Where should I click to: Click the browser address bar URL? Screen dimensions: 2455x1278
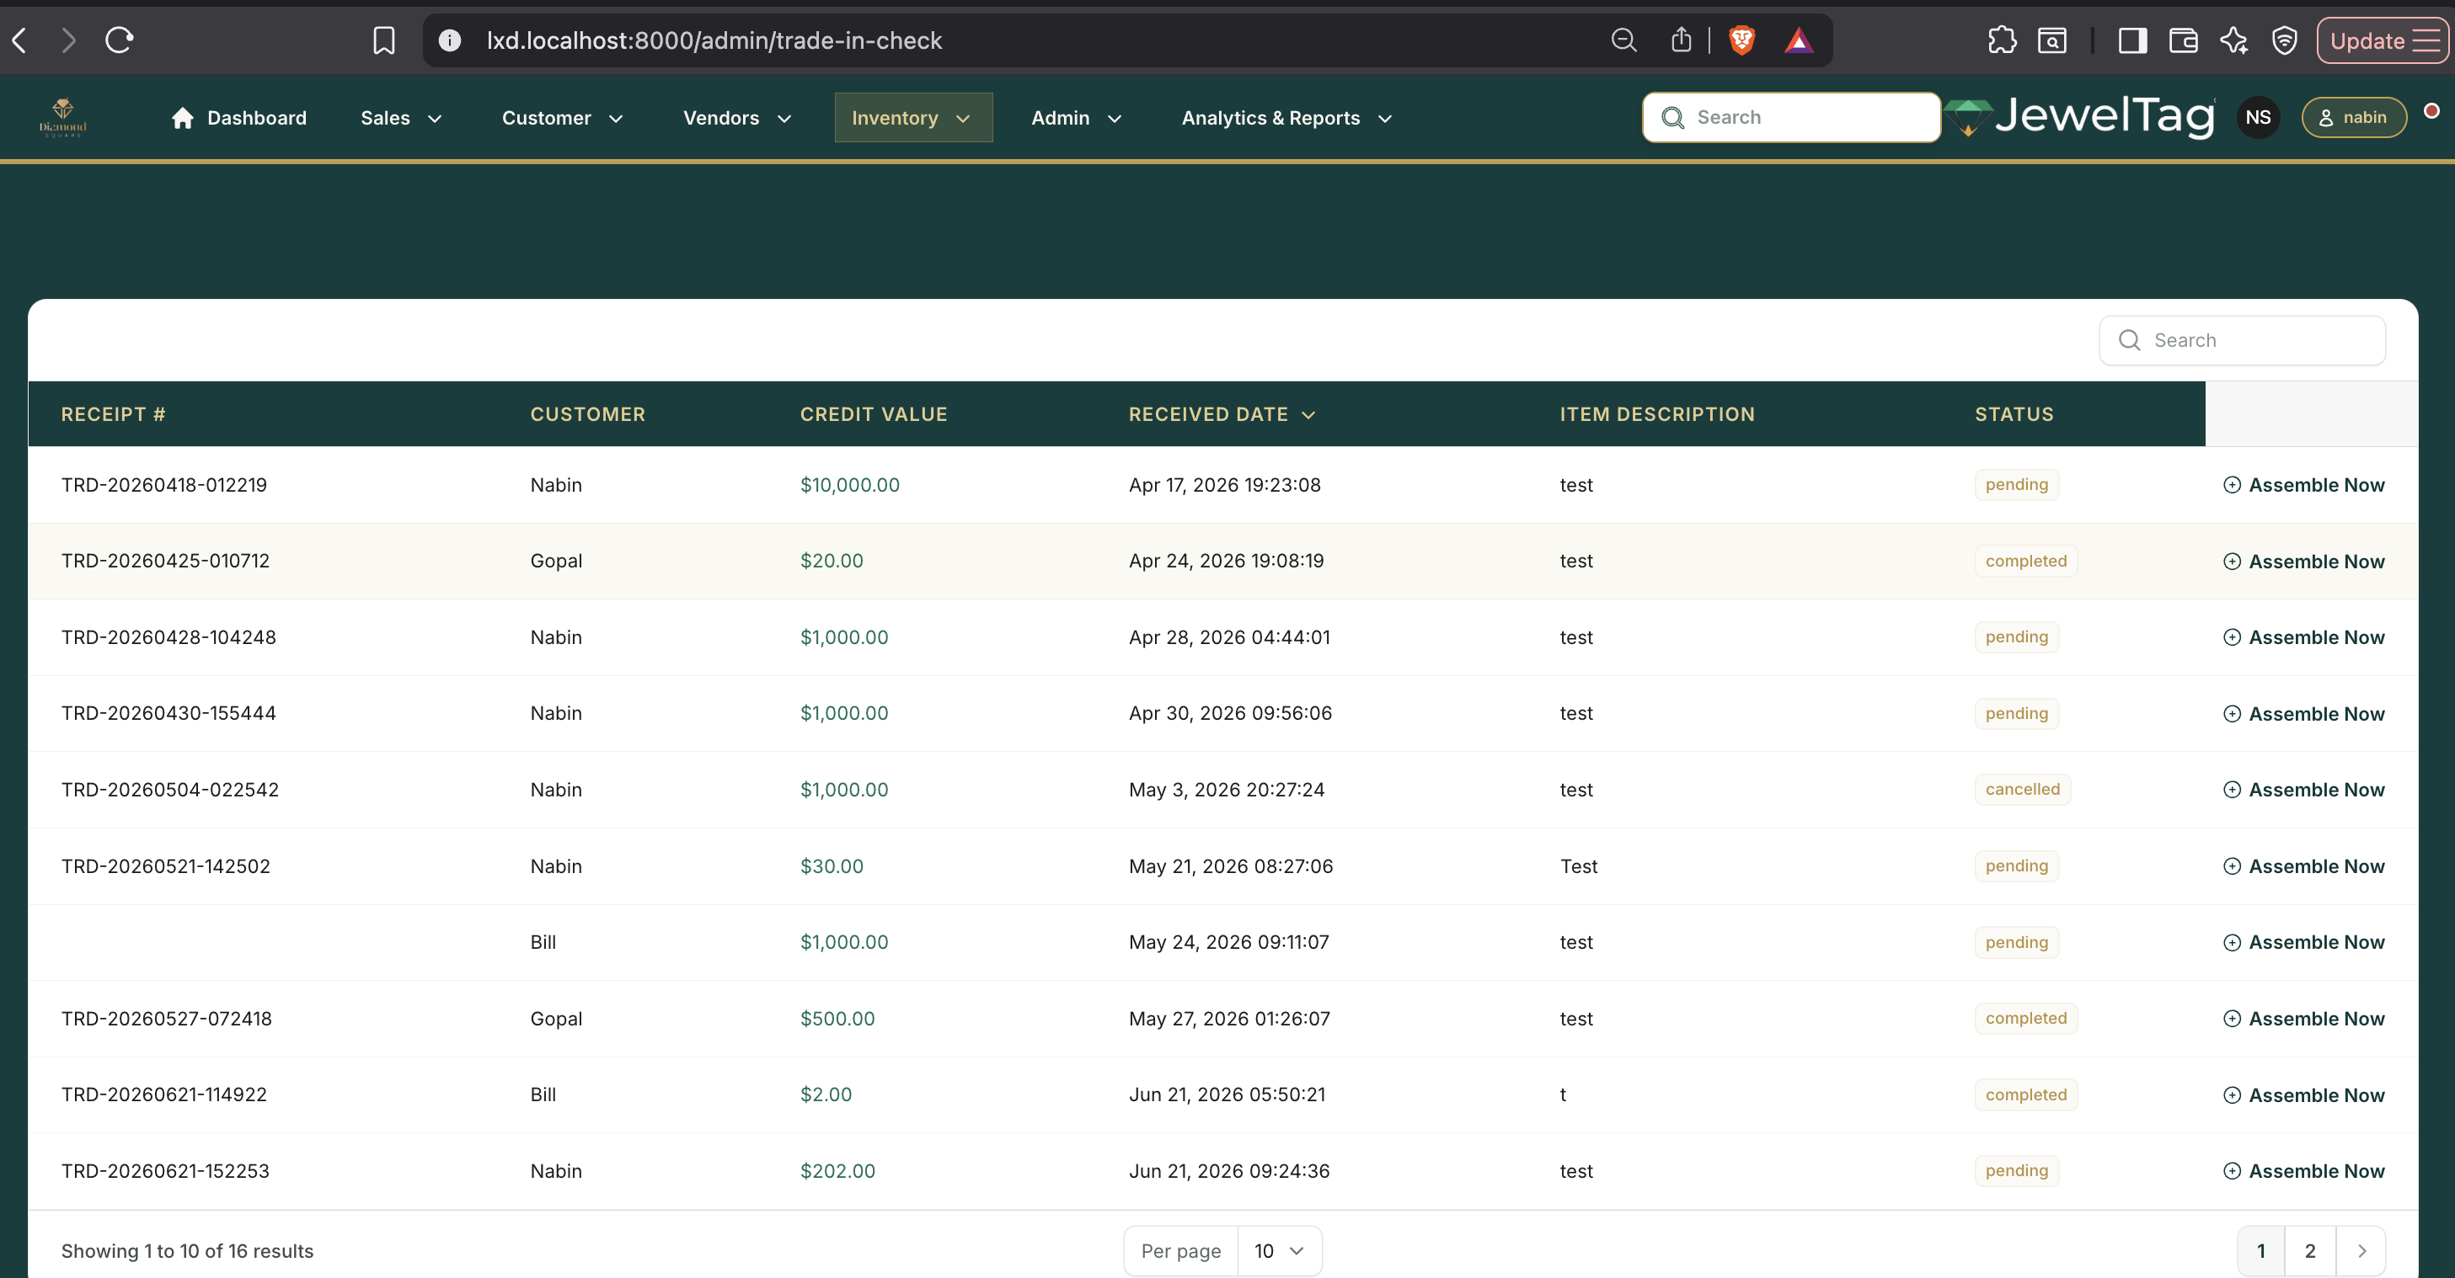click(x=714, y=40)
